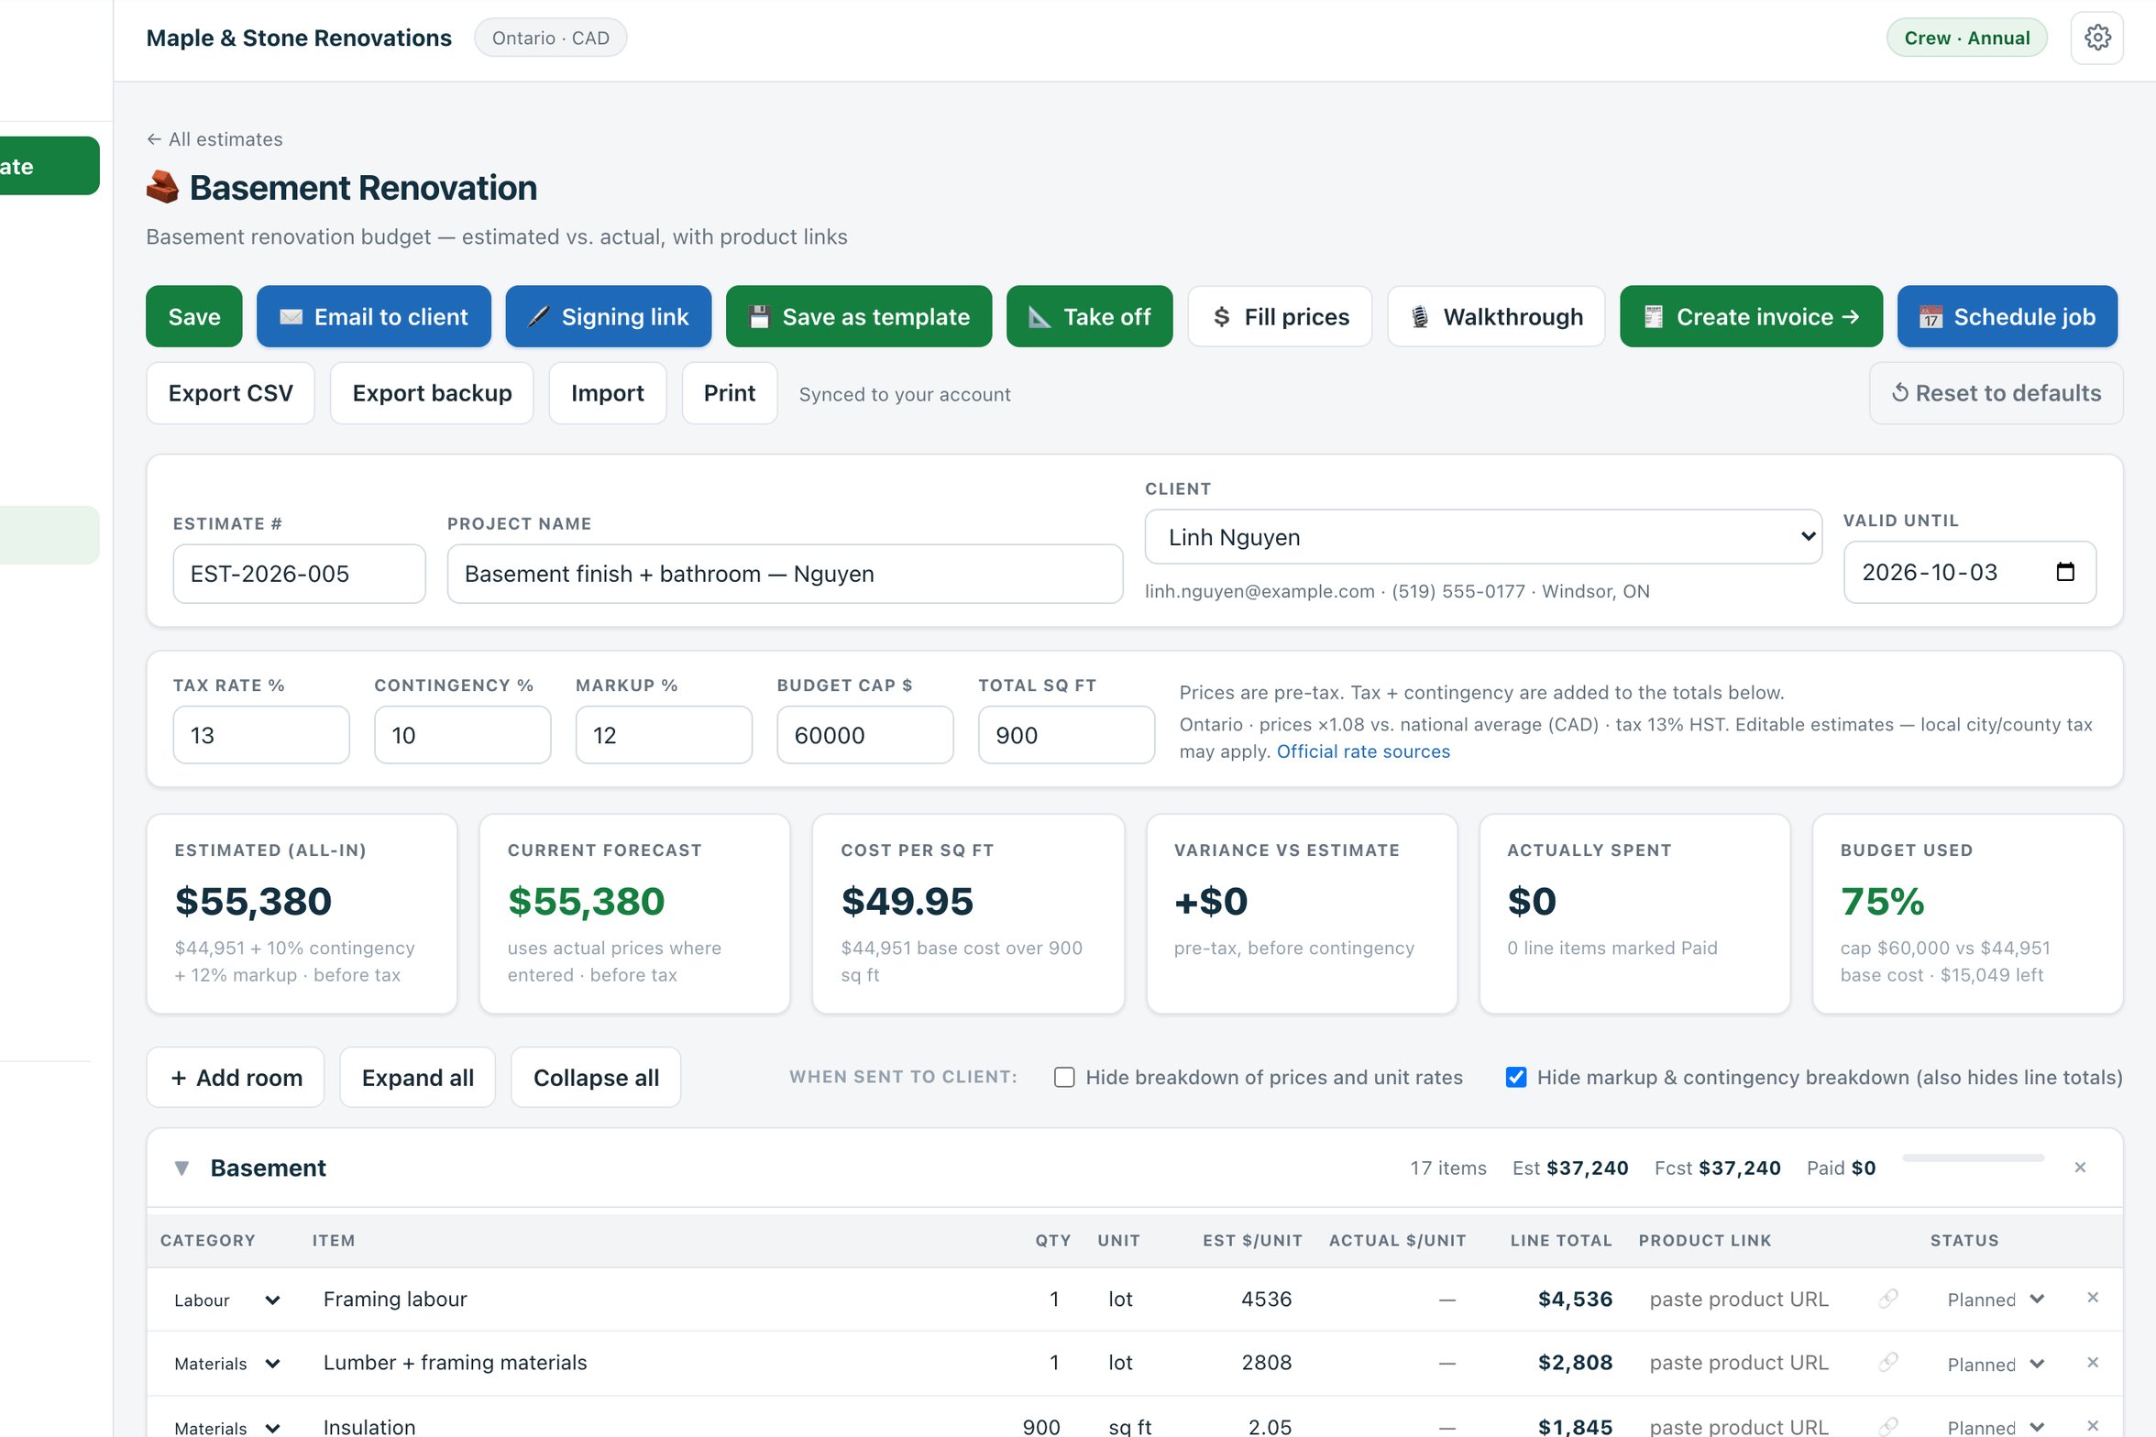The width and height of the screenshot is (2156, 1437).
Task: Click Add room button
Action: [236, 1077]
